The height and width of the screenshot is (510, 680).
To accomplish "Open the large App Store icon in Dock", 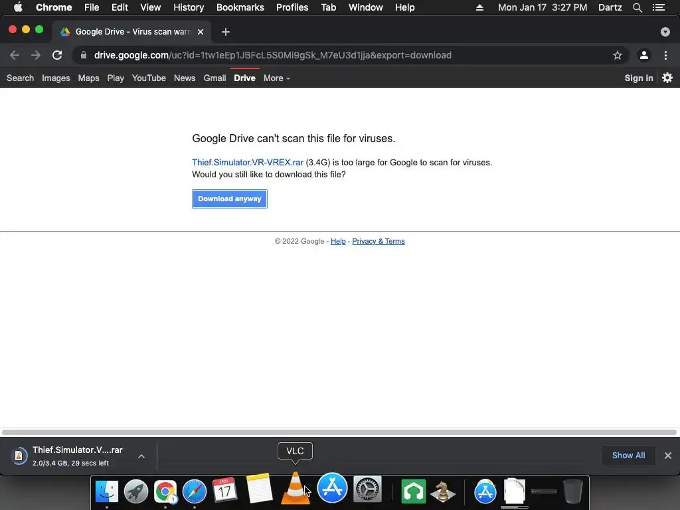I will click(332, 488).
